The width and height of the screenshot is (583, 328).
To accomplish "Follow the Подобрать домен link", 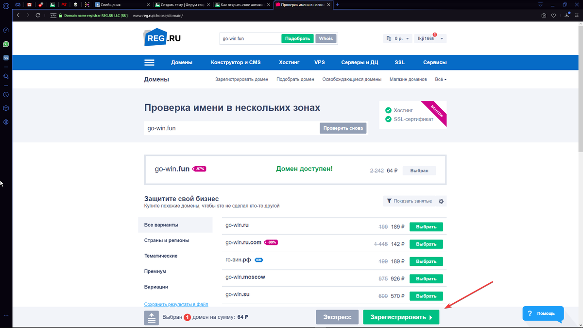I will click(x=295, y=79).
